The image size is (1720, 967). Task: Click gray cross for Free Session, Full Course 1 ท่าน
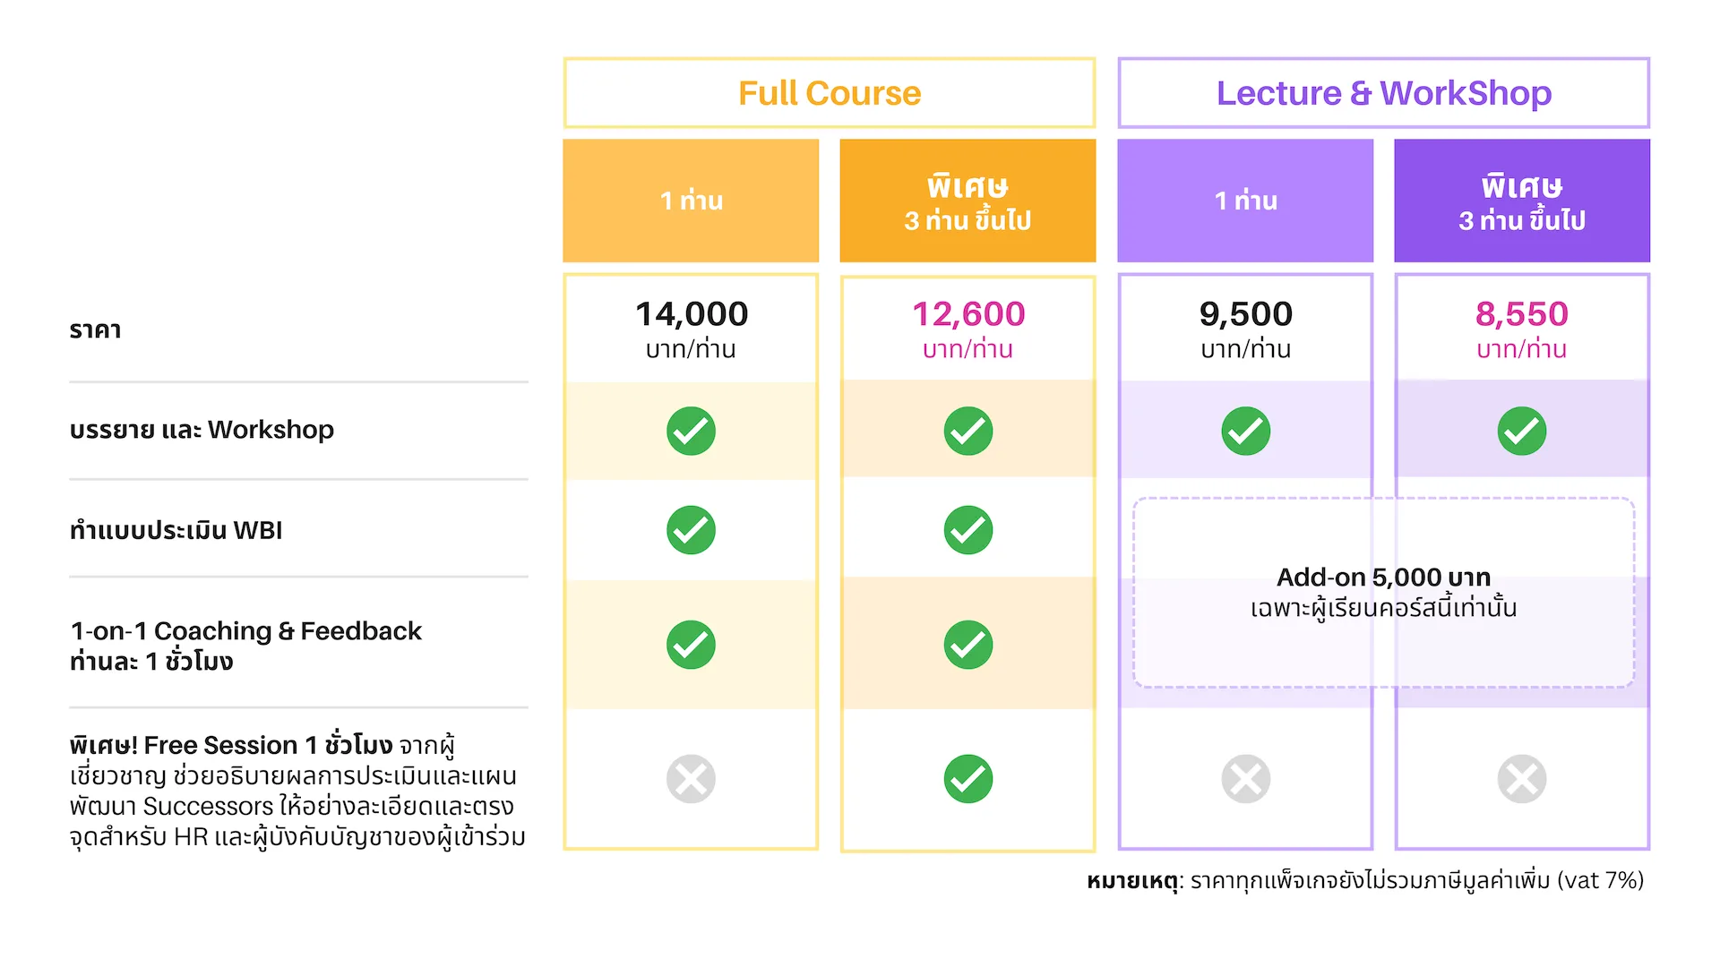691,778
